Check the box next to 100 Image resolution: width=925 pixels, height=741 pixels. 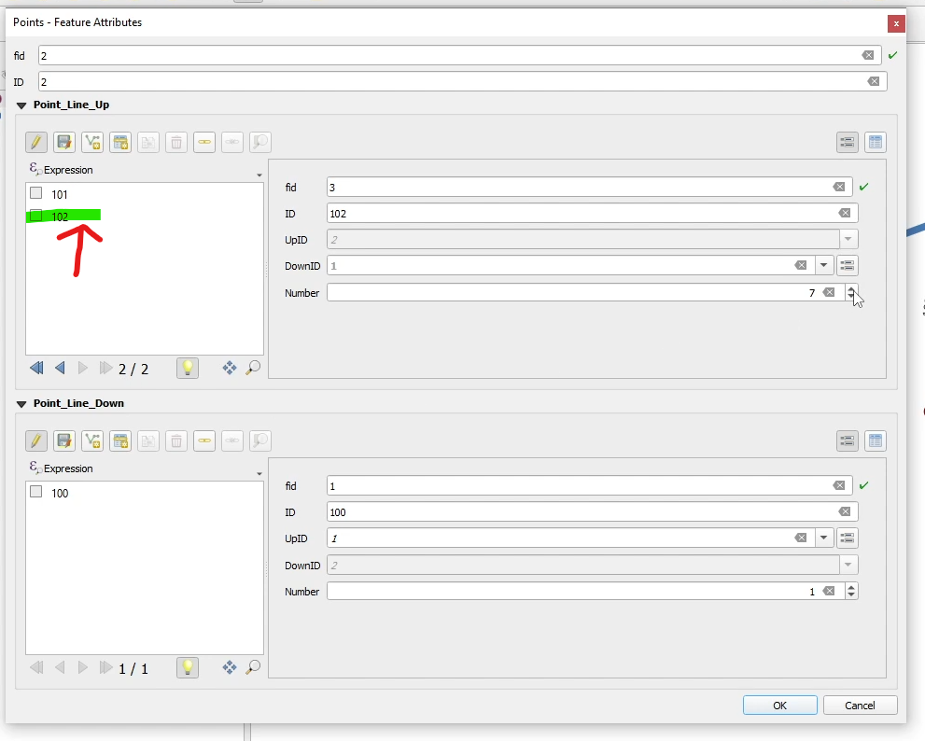pos(36,492)
